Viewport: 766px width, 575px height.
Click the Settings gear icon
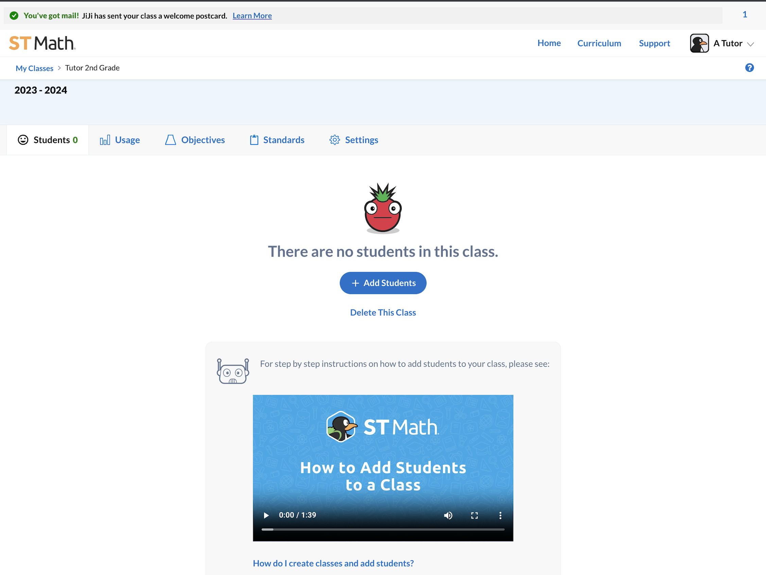334,140
